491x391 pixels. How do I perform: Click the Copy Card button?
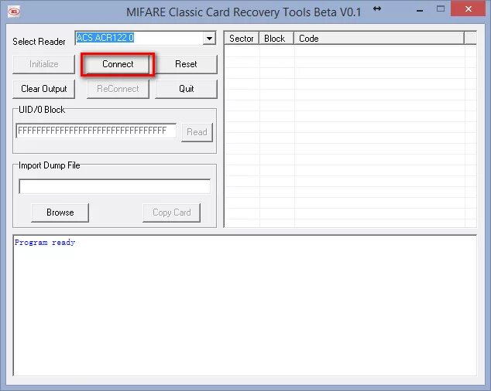[172, 212]
